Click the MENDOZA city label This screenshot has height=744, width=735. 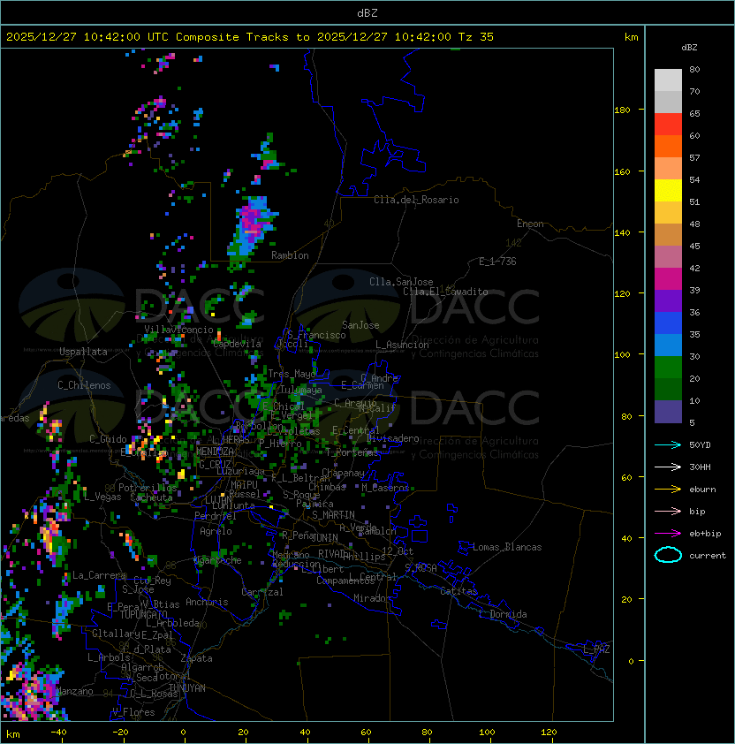(x=215, y=452)
